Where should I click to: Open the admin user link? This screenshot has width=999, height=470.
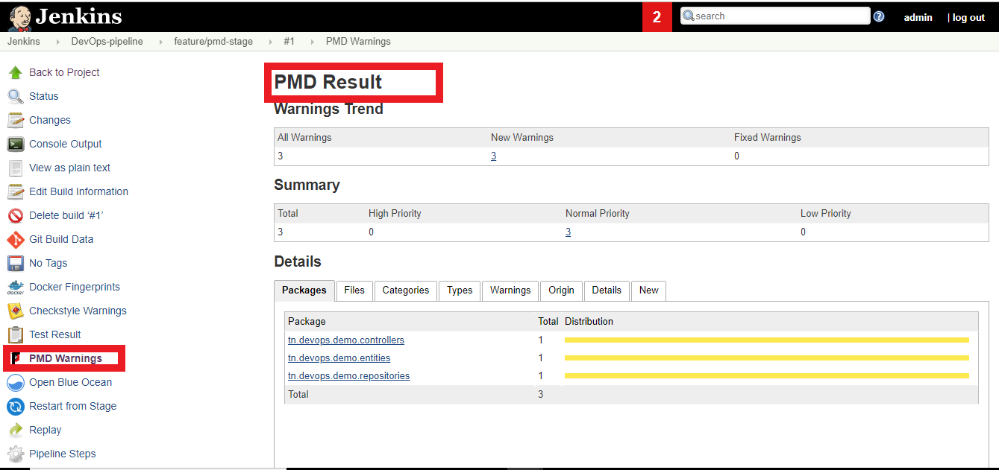[918, 17]
